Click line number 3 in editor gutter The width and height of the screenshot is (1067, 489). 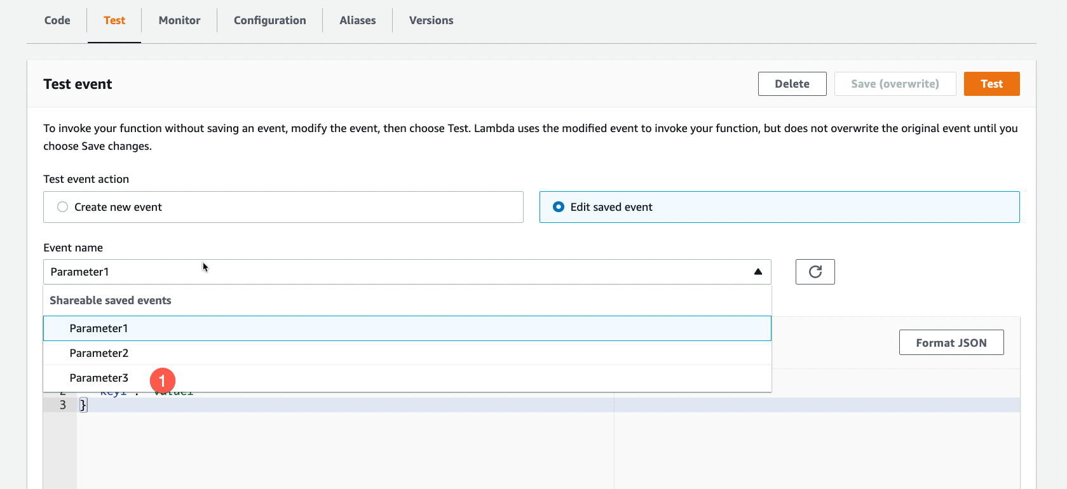(62, 405)
